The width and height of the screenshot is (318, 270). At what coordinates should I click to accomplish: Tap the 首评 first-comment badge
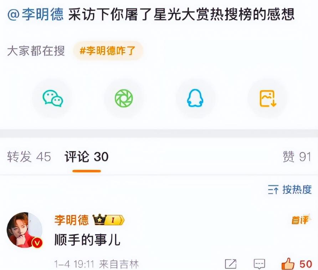301,220
